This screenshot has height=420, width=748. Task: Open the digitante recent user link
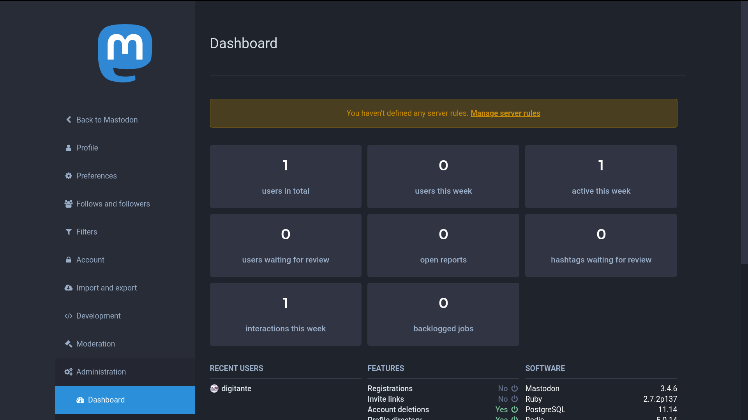236,388
